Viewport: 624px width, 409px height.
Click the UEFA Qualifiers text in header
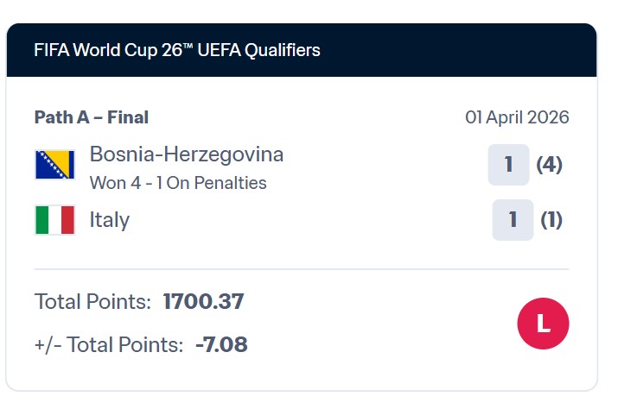(x=261, y=50)
